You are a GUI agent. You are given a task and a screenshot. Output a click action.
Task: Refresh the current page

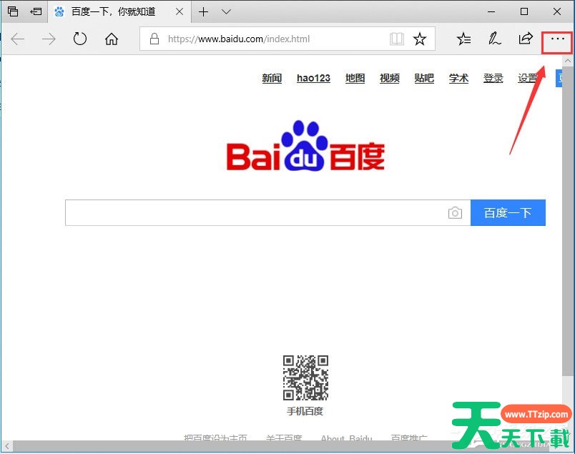pyautogui.click(x=79, y=39)
